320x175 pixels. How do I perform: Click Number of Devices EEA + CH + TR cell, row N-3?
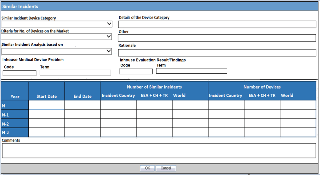(262, 132)
